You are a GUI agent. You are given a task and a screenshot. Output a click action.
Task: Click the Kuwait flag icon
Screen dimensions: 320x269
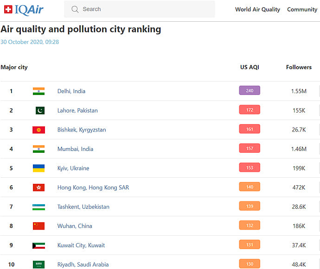38,245
